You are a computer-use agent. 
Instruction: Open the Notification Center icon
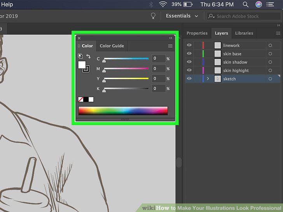point(270,4)
